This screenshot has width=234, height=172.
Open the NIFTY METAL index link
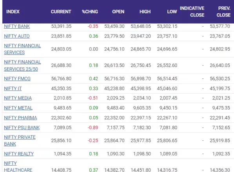tap(18, 108)
